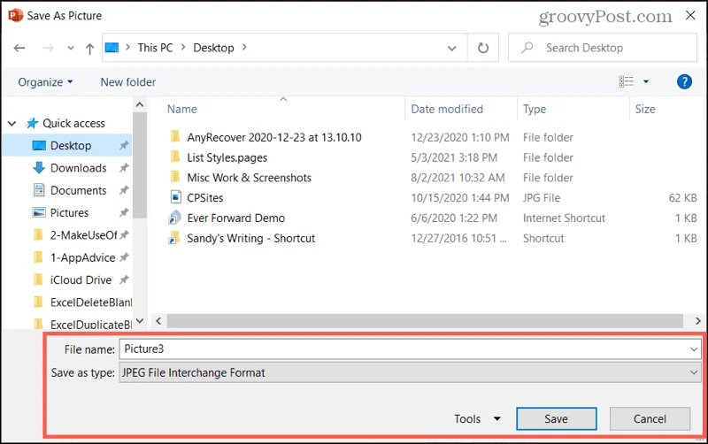Screen dimensions: 708x444
Task: Click the PowerPoint icon in title bar
Action: [x=15, y=15]
